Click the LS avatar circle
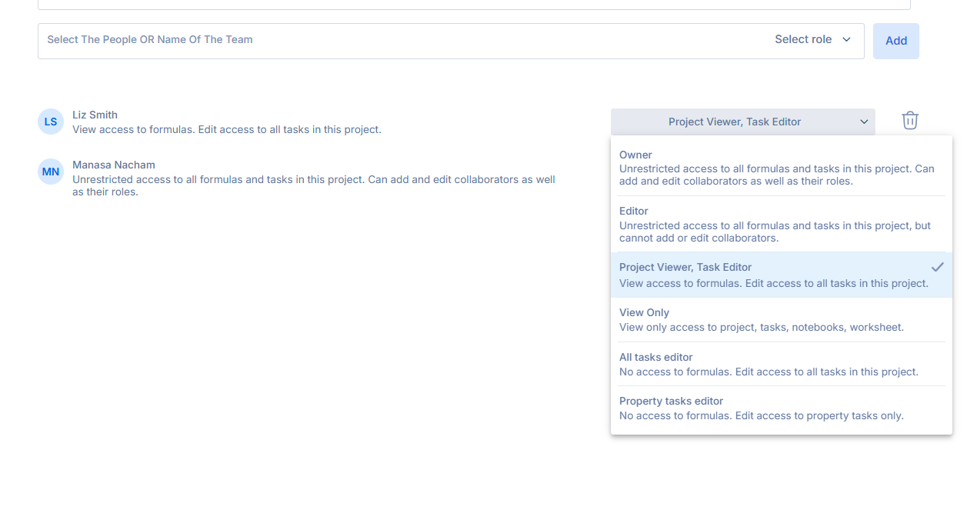The width and height of the screenshot is (977, 510). pos(51,122)
